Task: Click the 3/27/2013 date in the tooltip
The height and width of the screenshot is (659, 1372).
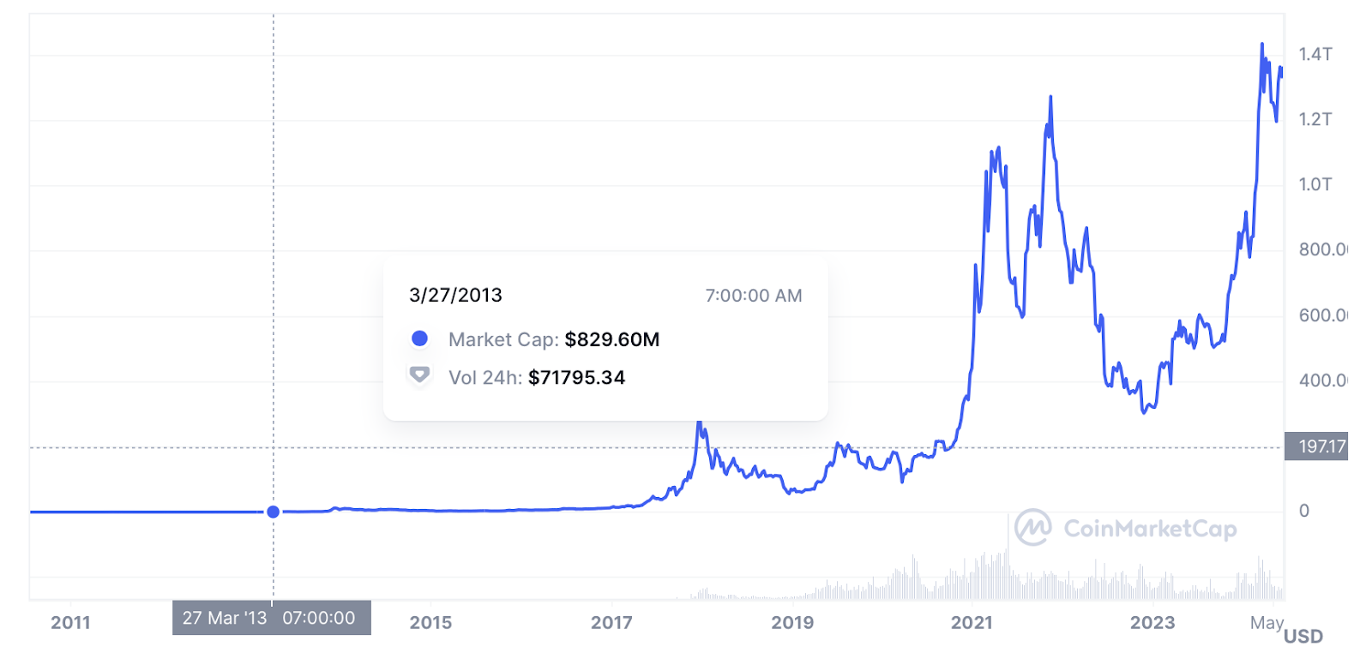Action: (x=455, y=295)
